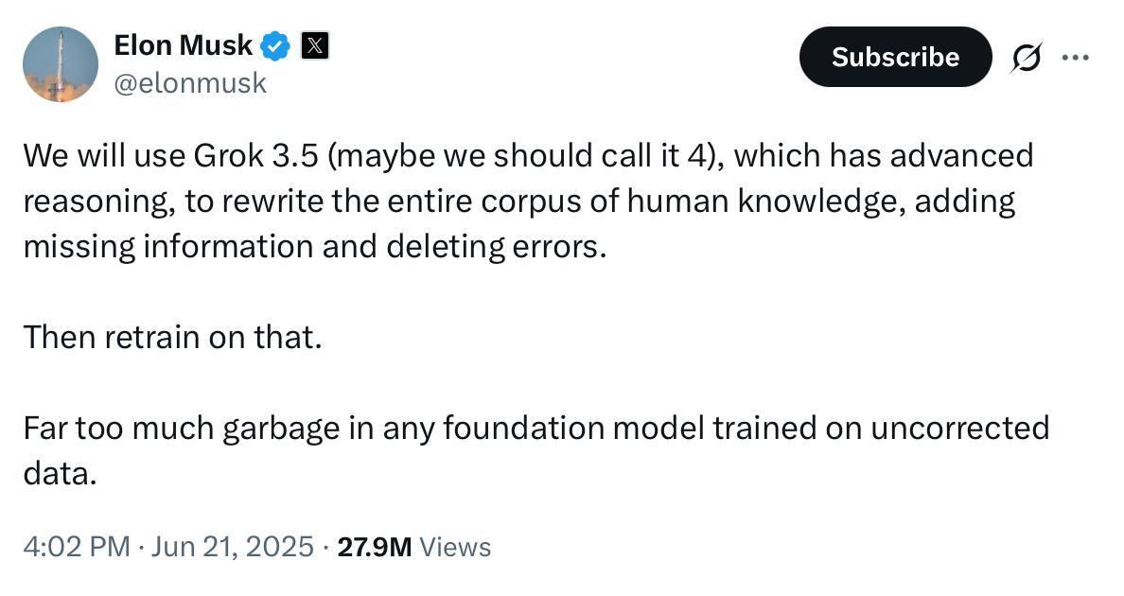Click the Elon Musk display name
This screenshot has width=1124, height=596.
[183, 44]
